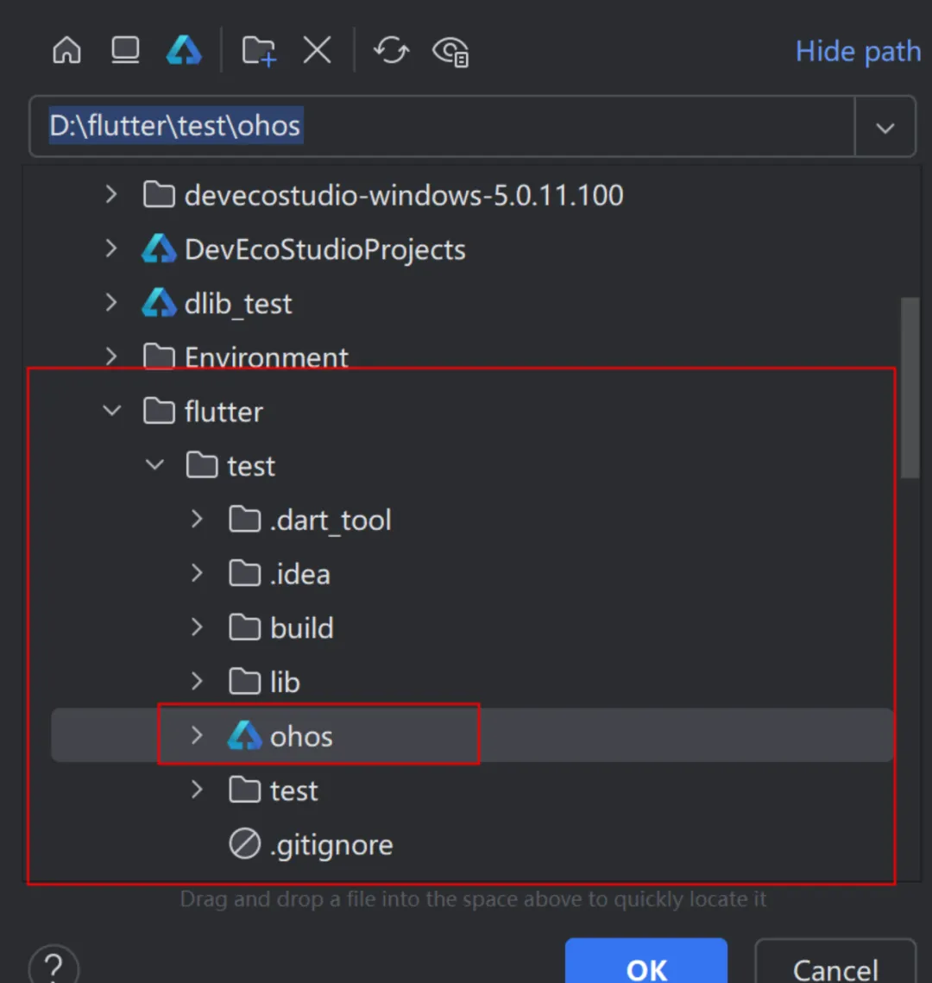Expand the DevEcoStudioProjects node
The image size is (932, 983).
(111, 249)
